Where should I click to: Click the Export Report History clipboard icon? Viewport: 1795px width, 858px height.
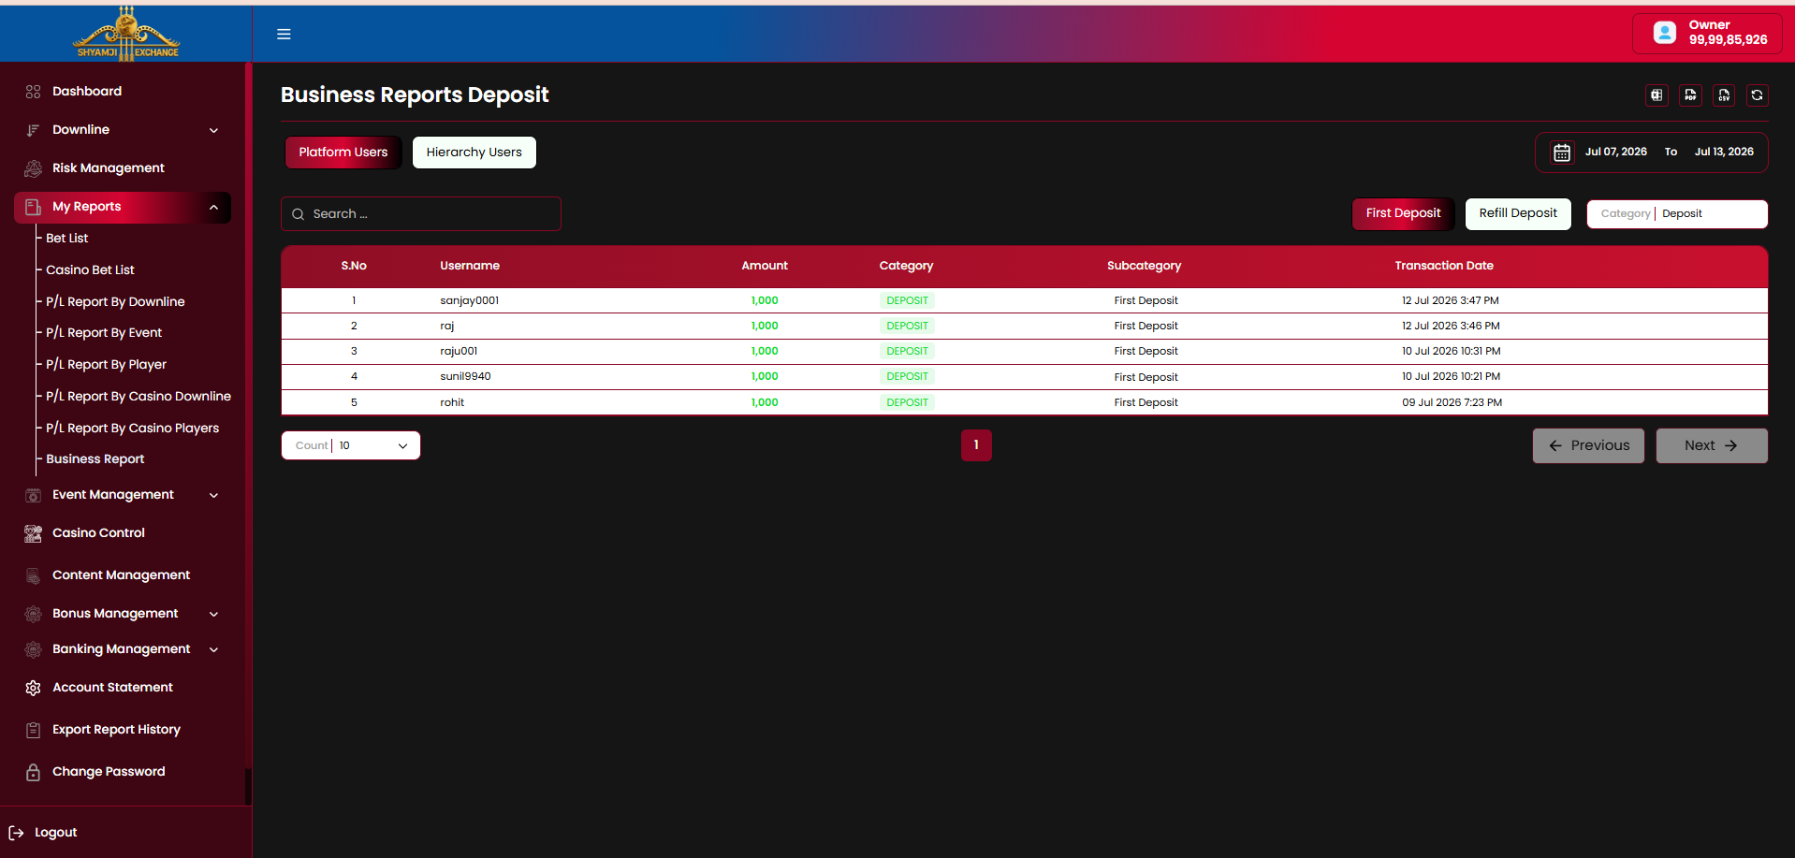34,730
